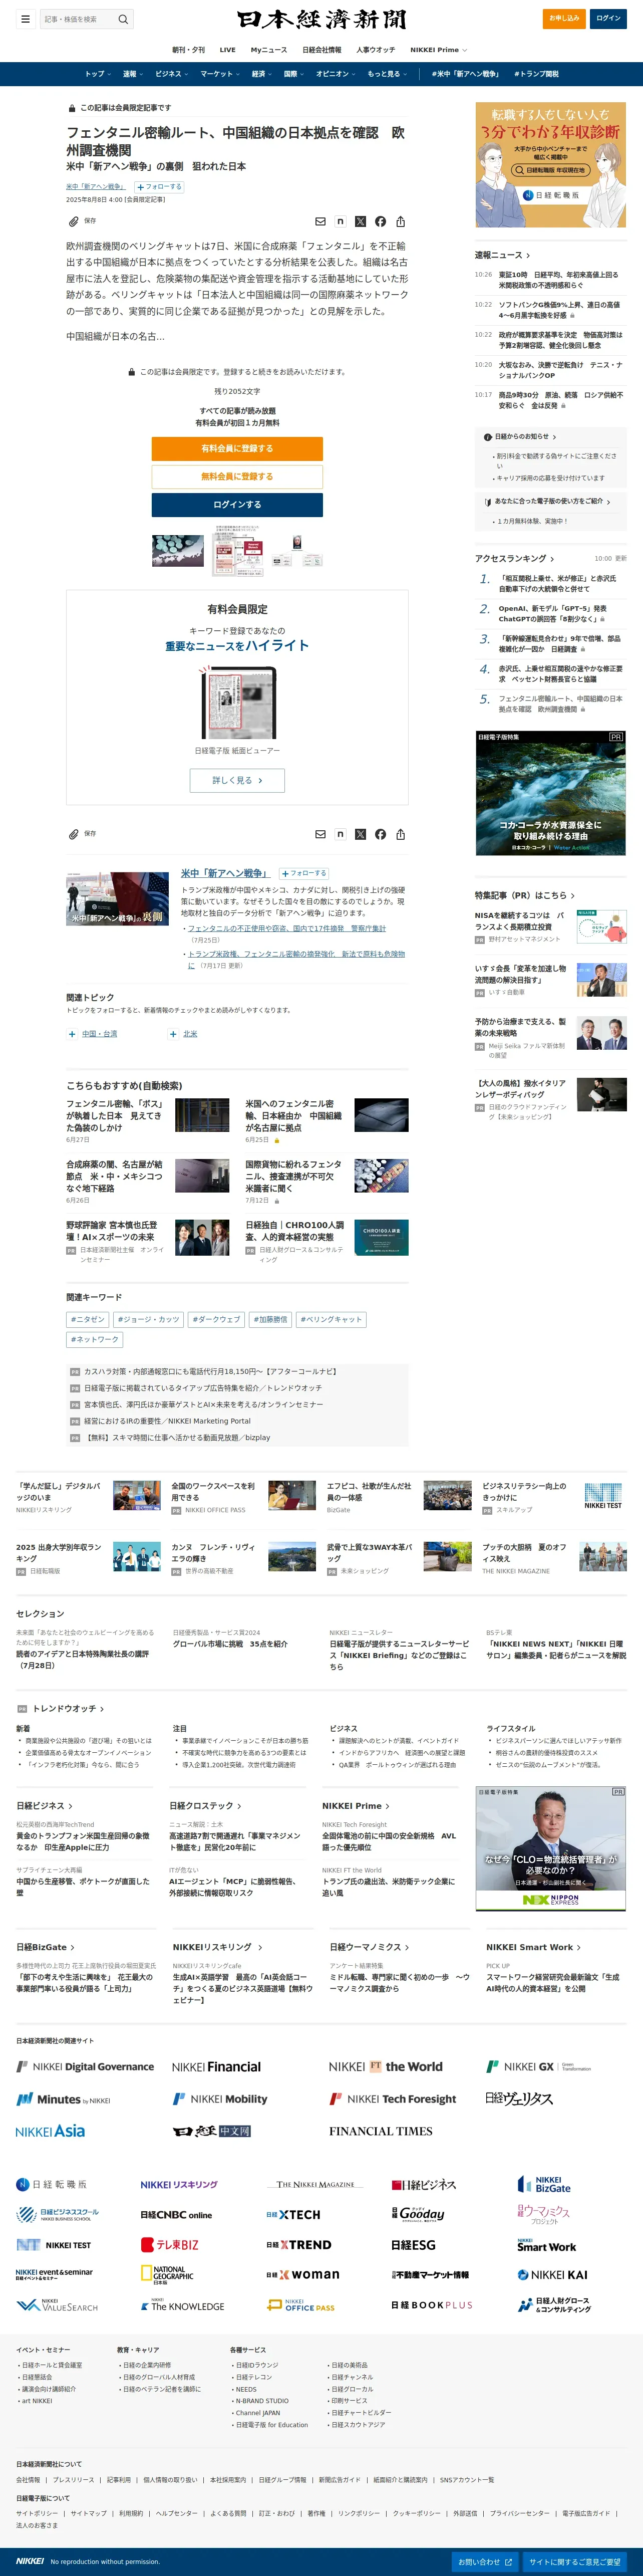The width and height of the screenshot is (643, 2576).
Task: Open the NIKKEI GX logo
Action: 538,2067
